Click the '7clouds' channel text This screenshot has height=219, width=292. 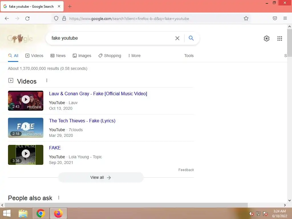(x=76, y=130)
